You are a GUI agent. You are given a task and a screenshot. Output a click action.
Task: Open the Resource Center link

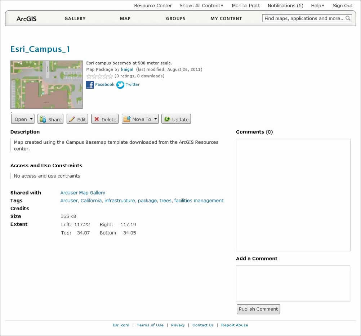click(153, 5)
